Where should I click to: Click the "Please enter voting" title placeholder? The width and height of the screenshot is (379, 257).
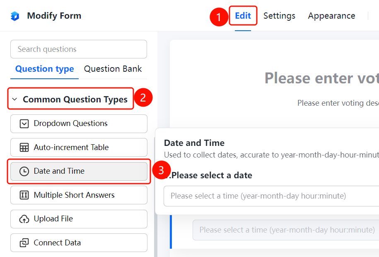pos(321,78)
